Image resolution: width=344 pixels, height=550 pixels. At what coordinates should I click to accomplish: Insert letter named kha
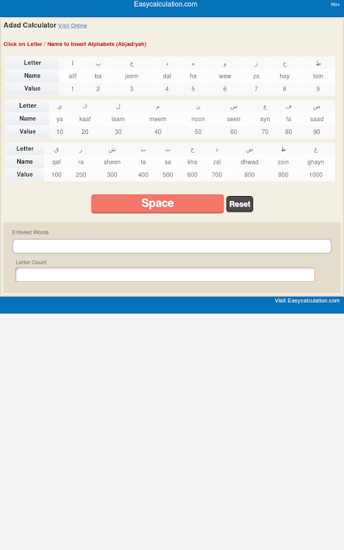pos(193,162)
